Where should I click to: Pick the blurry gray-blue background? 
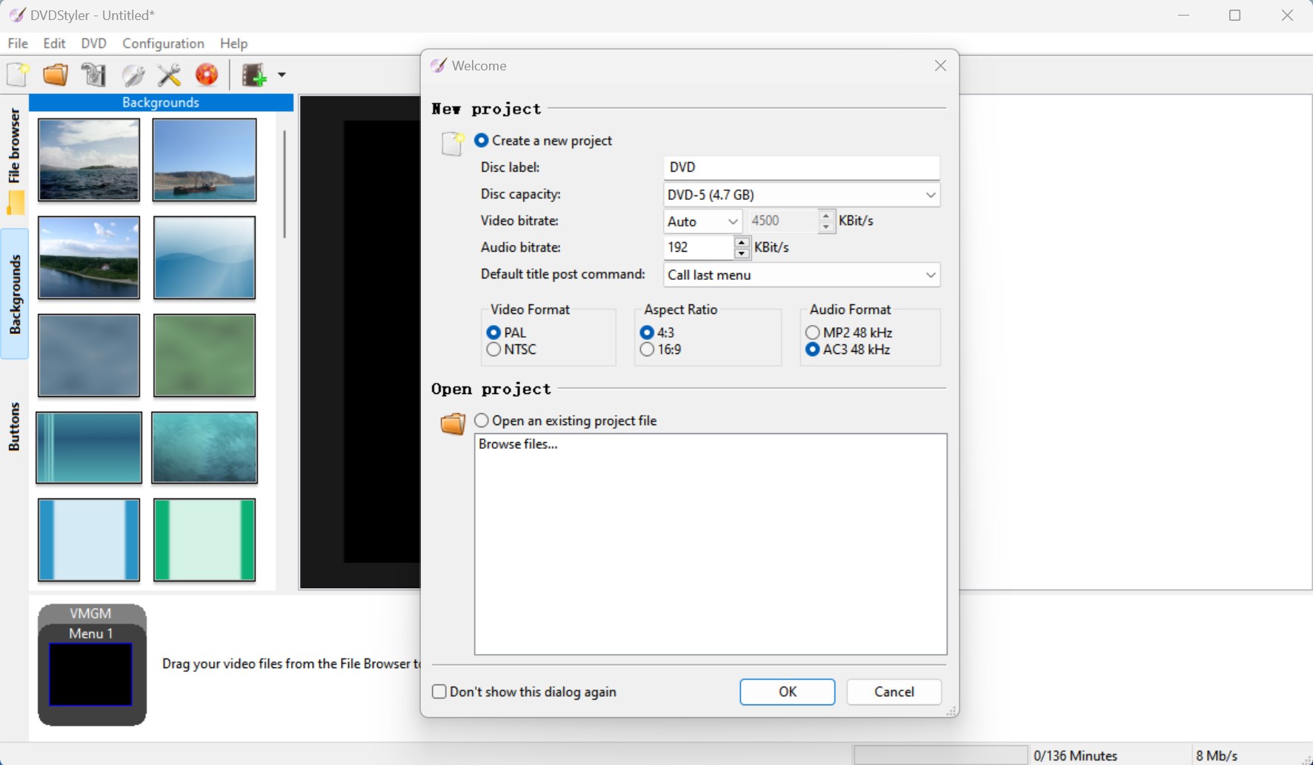point(89,355)
